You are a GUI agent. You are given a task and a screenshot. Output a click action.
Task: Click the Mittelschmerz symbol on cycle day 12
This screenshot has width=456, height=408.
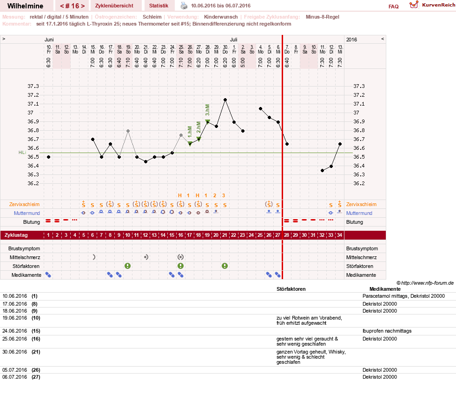pyautogui.click(x=146, y=257)
